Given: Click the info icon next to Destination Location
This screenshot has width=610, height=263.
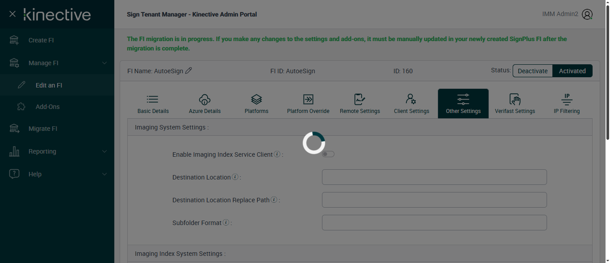Looking at the screenshot, I should (235, 177).
